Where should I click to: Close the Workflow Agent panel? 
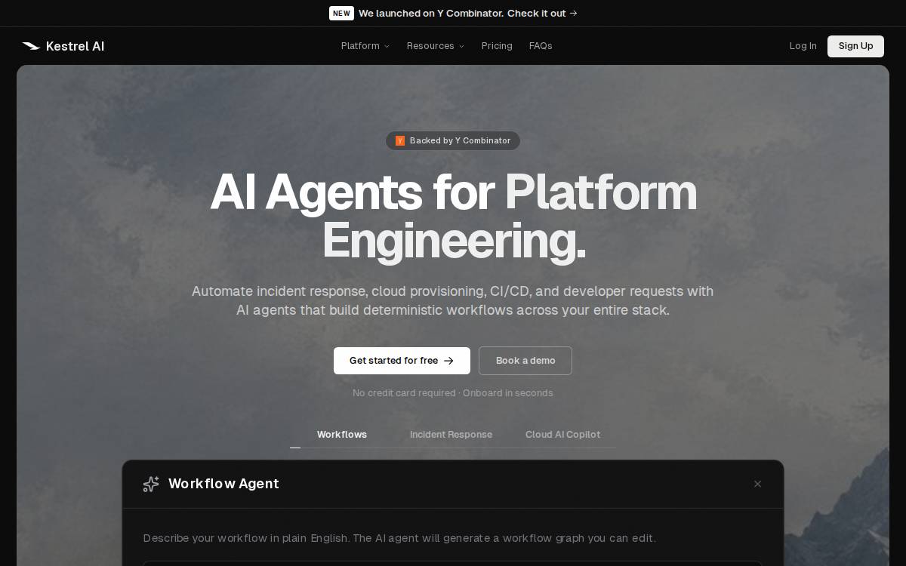757,484
